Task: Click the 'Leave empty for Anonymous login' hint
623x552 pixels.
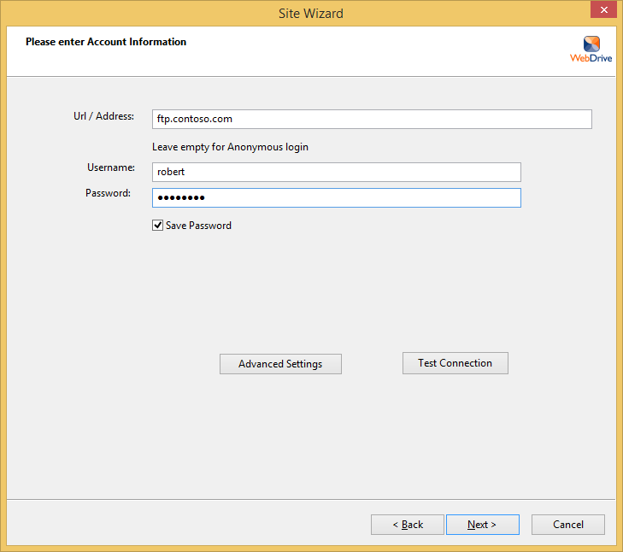Action: [x=230, y=147]
